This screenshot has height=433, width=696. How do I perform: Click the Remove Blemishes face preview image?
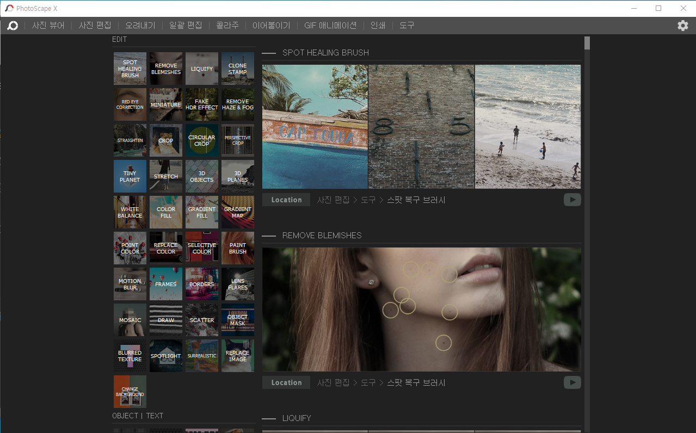point(422,310)
